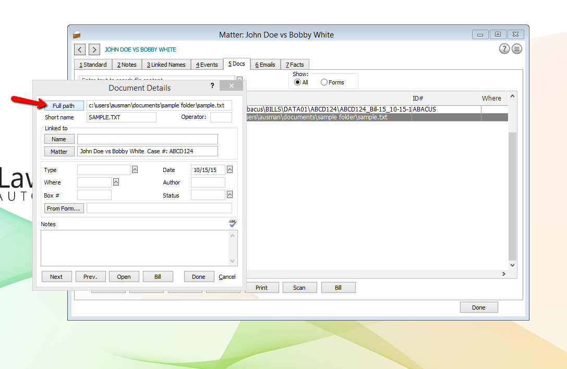
Task: Open the hamburger menu in the top right
Action: [x=517, y=48]
